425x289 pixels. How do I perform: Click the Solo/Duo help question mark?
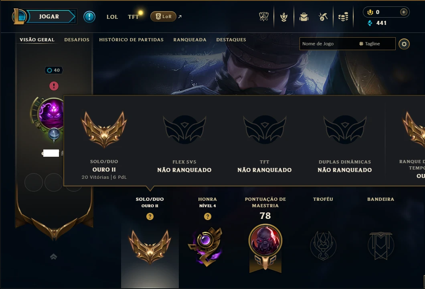coord(150,216)
